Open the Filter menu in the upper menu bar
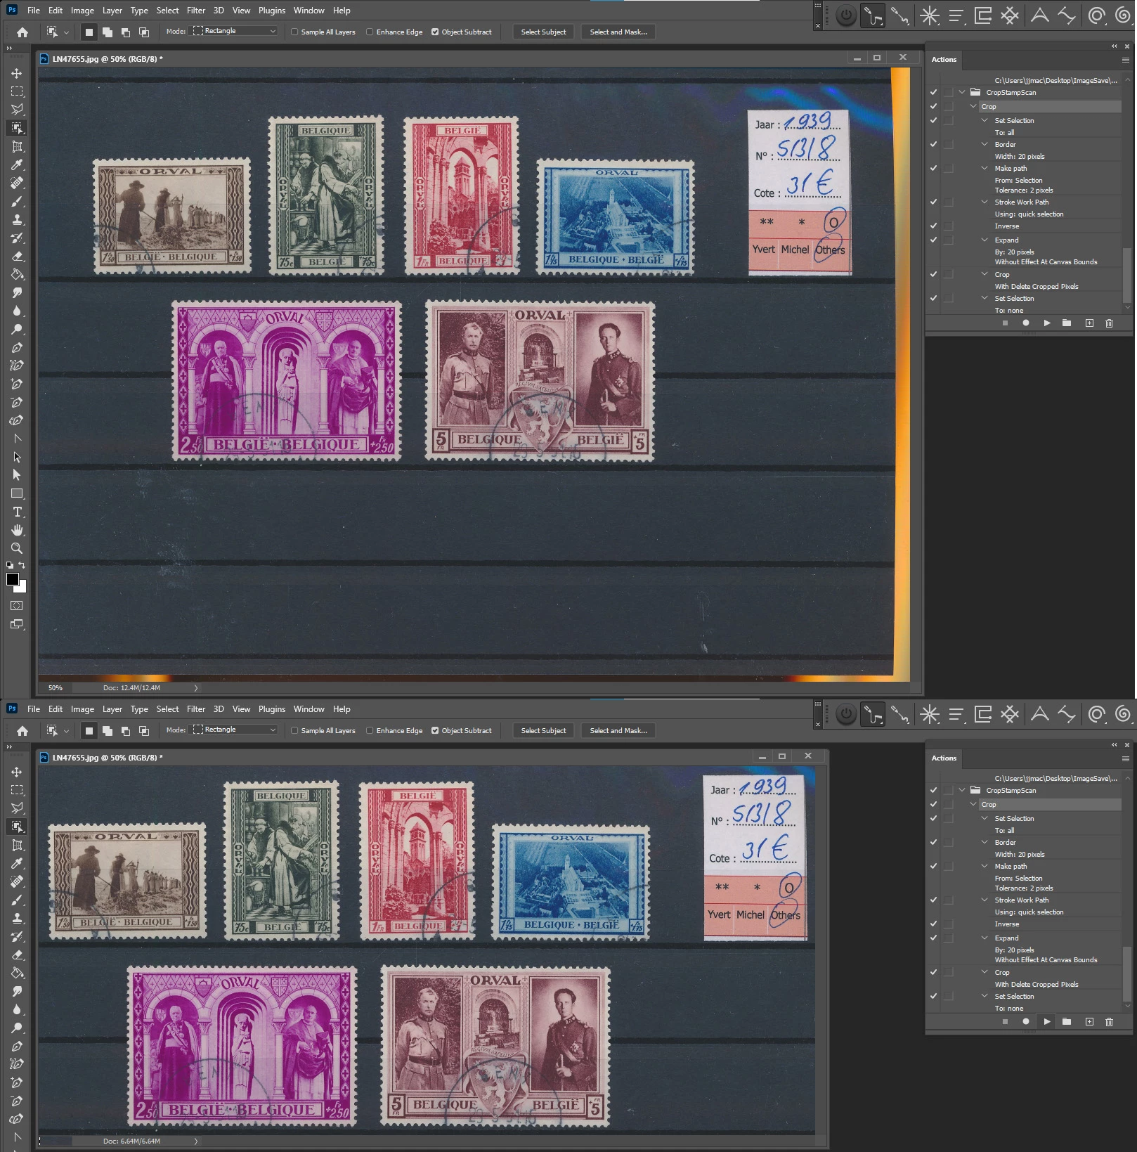Viewport: 1137px width, 1152px height. (x=196, y=11)
